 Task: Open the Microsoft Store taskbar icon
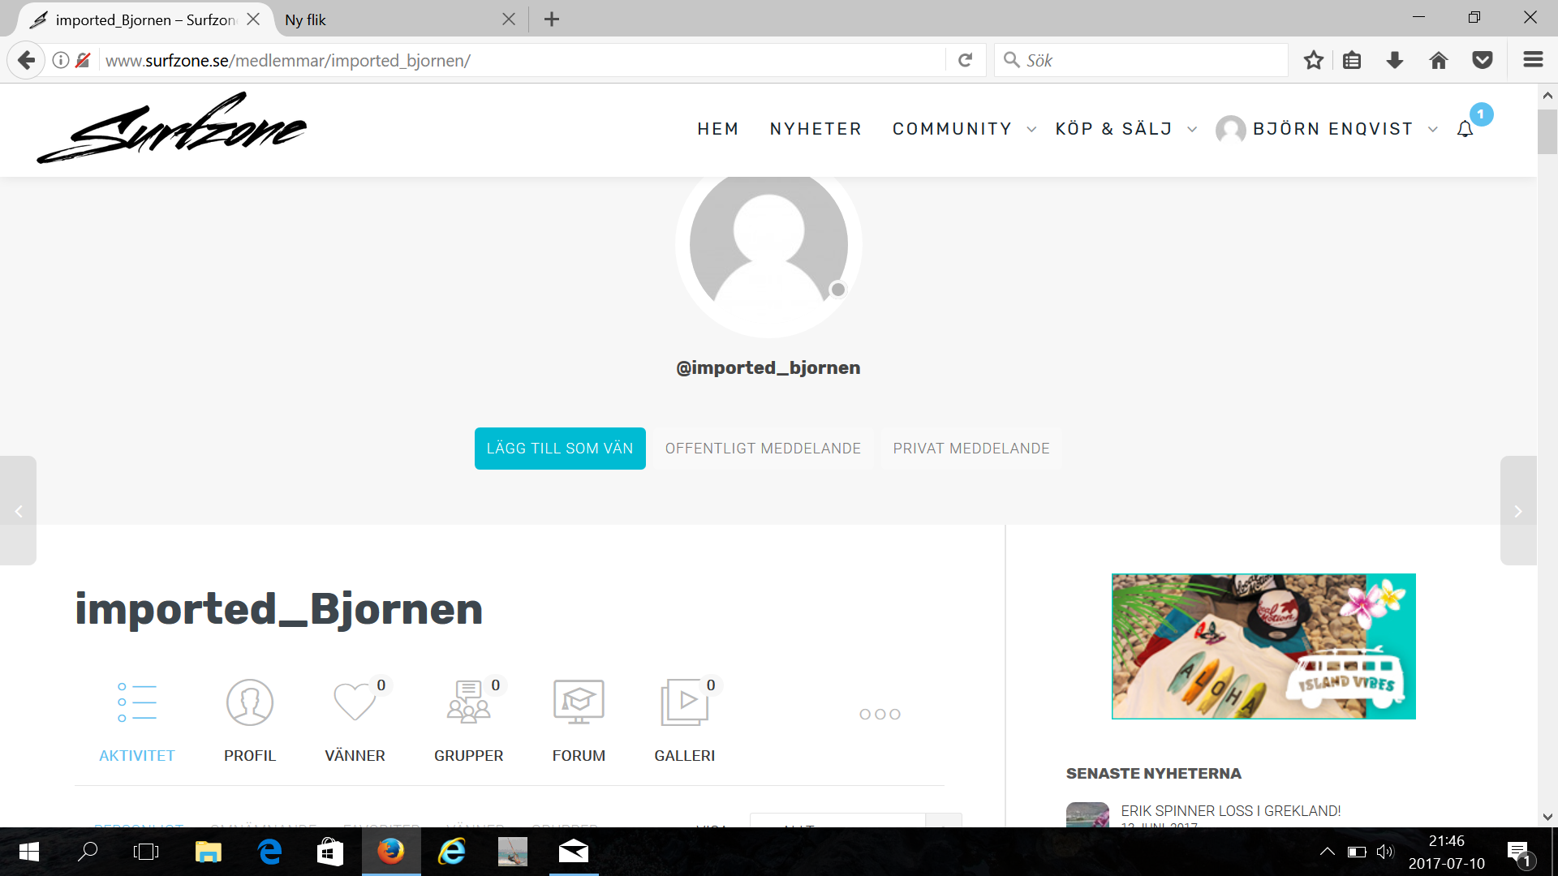click(x=330, y=852)
